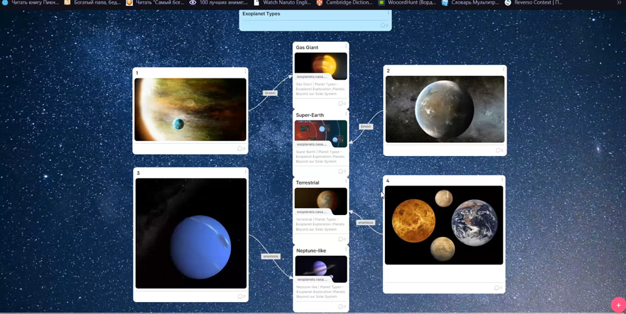Open the 'Богатый папа, бед...' bookmark

pyautogui.click(x=92, y=3)
